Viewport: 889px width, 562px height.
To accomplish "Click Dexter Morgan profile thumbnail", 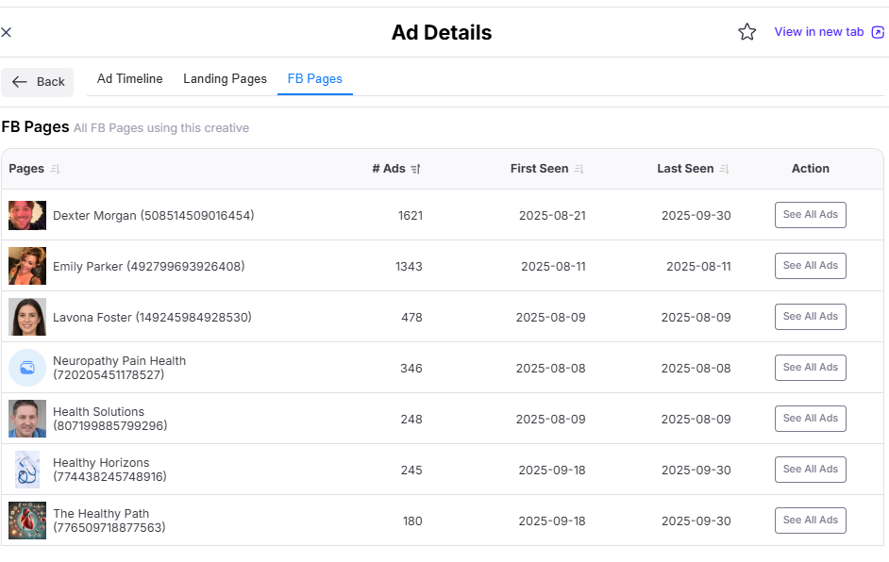I will pyautogui.click(x=27, y=215).
